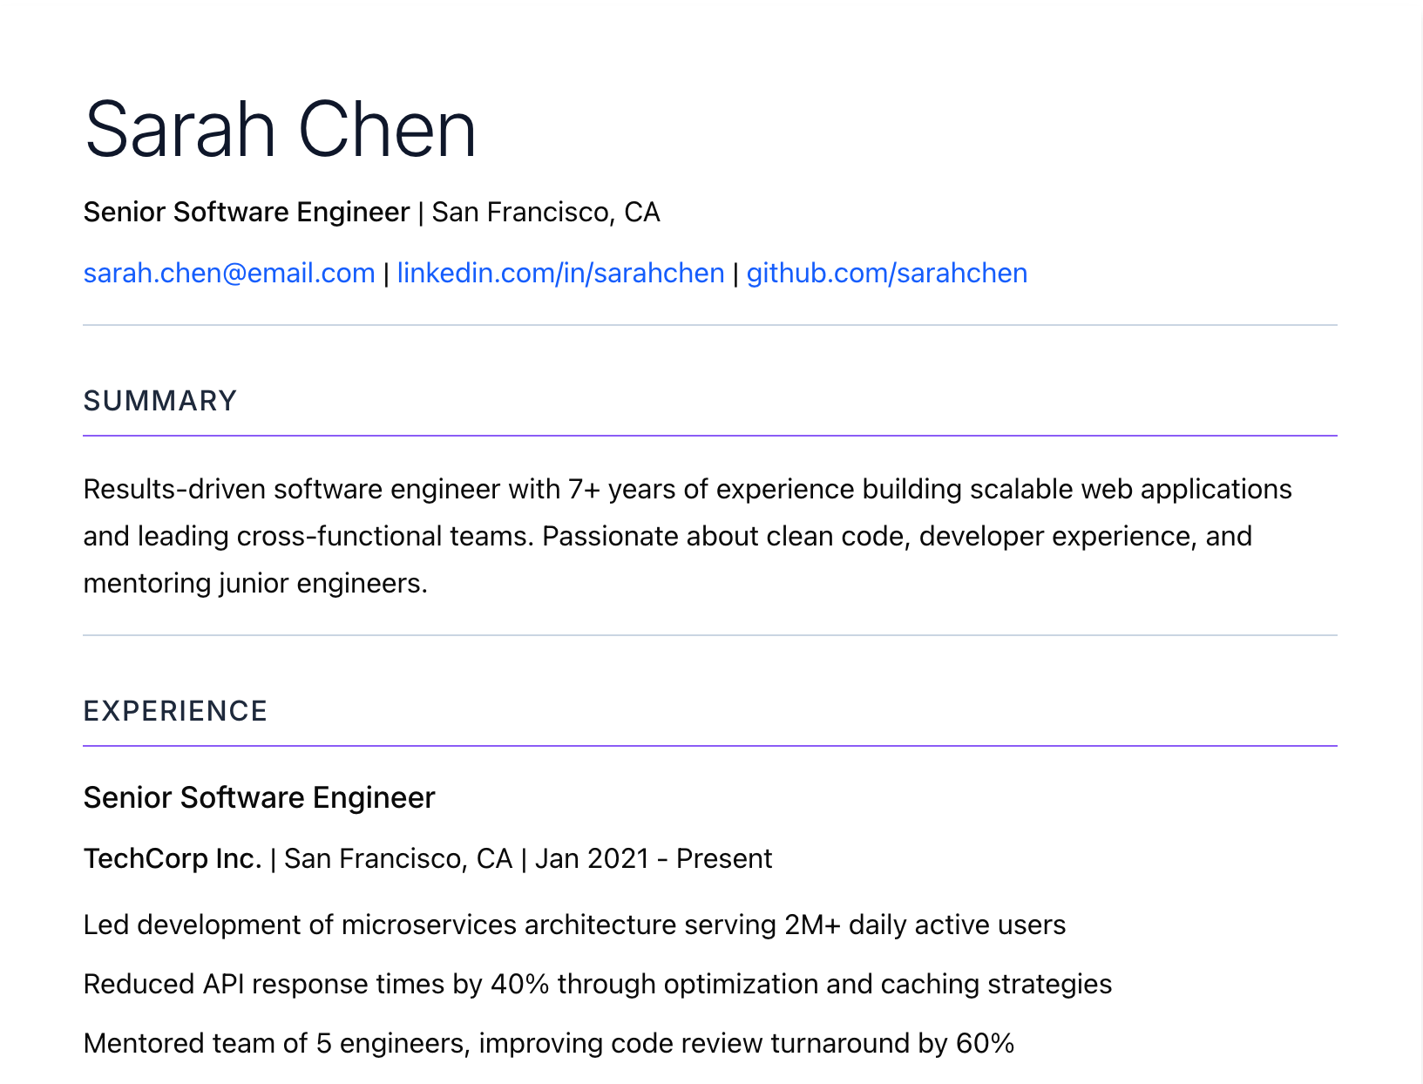Viewport: 1423px width, 1084px height.
Task: Click the Mentored team of 5 engineers line
Action: (548, 1043)
